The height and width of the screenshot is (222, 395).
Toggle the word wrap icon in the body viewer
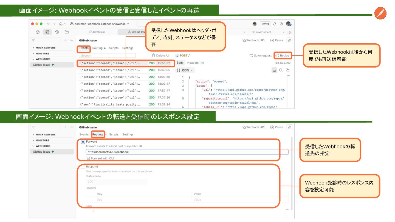(x=274, y=70)
